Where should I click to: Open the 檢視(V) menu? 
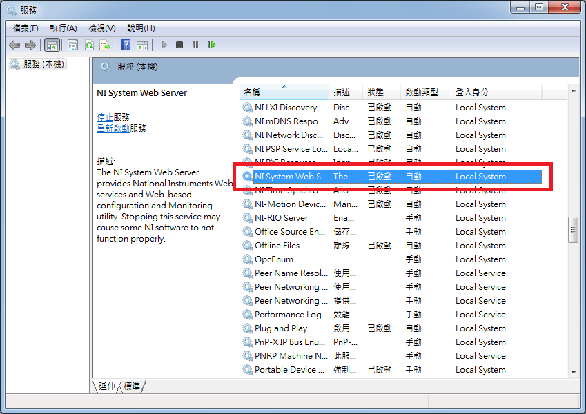pos(101,28)
